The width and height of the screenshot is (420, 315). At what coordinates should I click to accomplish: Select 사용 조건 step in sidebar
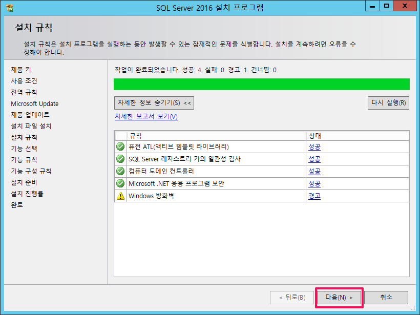point(24,81)
